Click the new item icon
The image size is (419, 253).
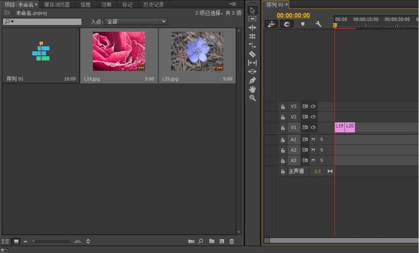222,241
